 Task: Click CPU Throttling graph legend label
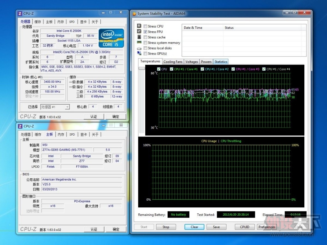(x=231, y=141)
